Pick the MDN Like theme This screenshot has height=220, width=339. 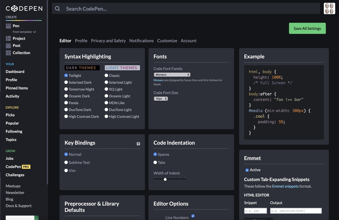point(106,103)
